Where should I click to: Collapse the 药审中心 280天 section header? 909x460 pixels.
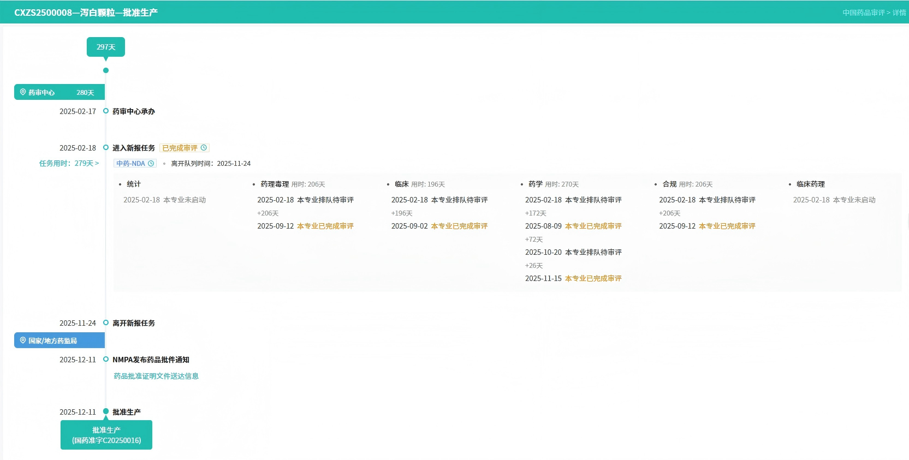[x=59, y=92]
